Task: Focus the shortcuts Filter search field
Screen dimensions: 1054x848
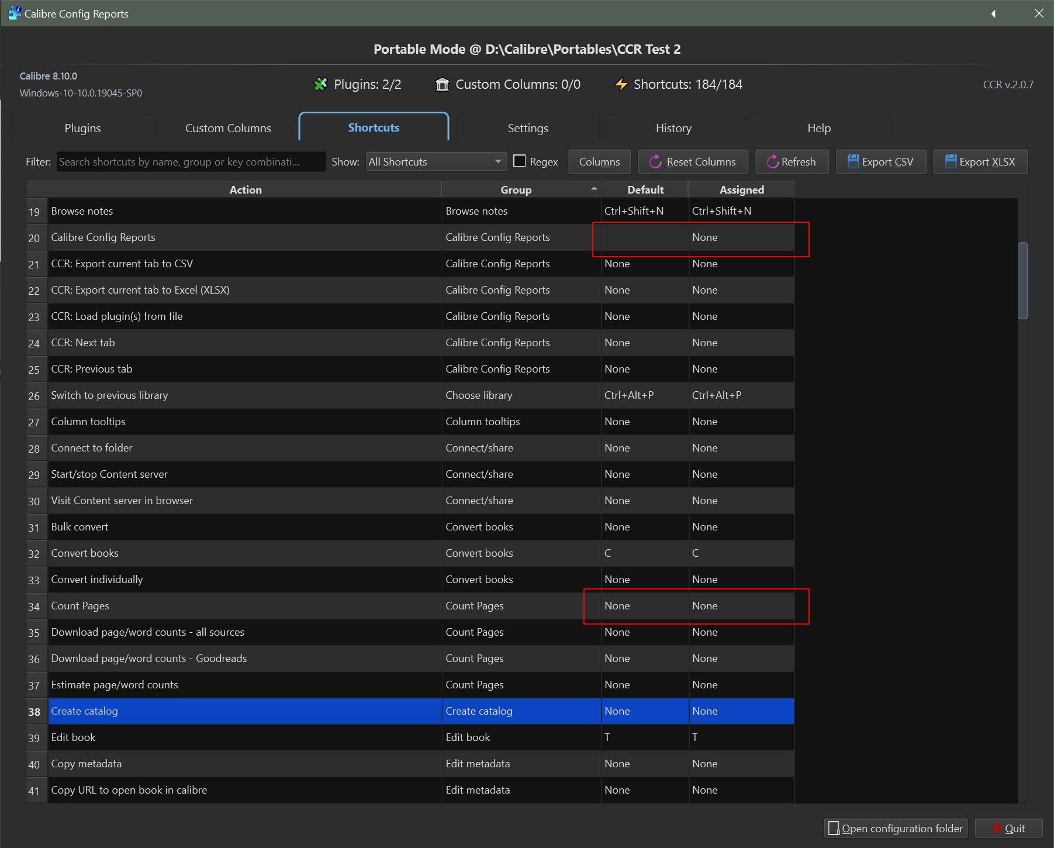Action: (x=191, y=161)
